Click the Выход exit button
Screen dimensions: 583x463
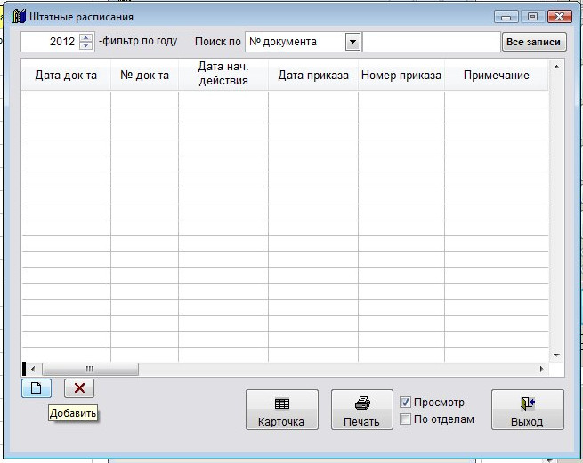point(528,410)
